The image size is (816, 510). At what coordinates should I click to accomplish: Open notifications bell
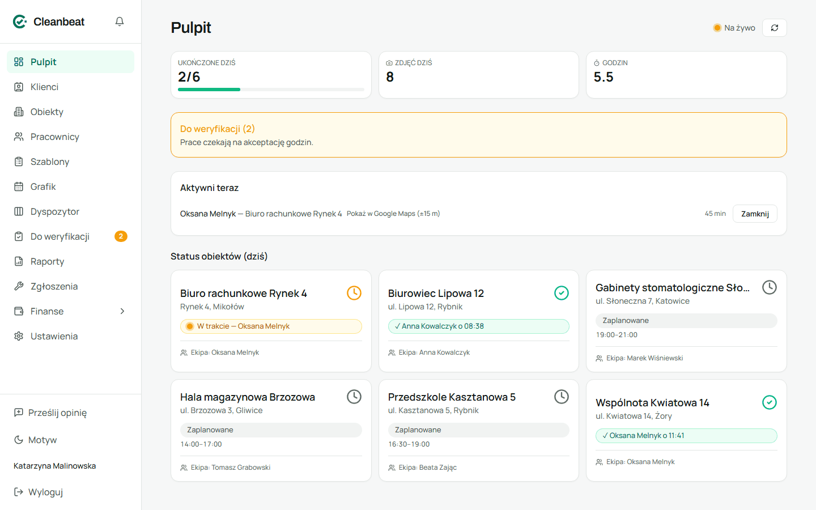[120, 22]
